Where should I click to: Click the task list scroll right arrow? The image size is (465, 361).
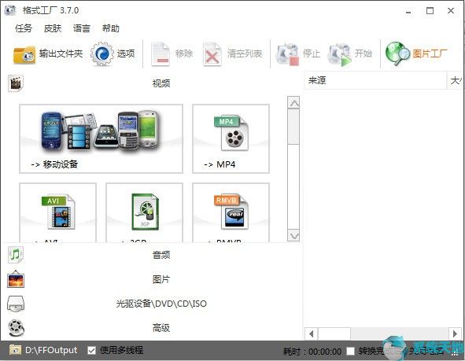[x=455, y=334]
